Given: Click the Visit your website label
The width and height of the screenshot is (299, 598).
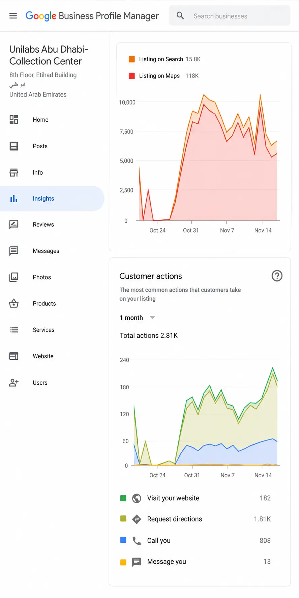Looking at the screenshot, I should (x=173, y=498).
